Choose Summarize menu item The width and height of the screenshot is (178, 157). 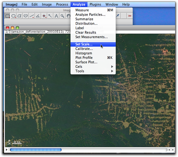tap(93, 19)
